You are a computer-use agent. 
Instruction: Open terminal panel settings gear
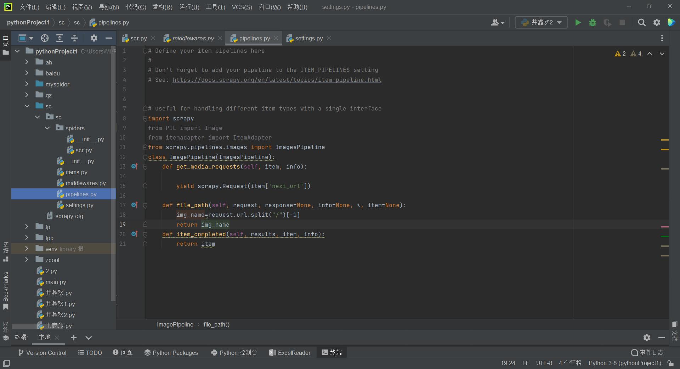[647, 337]
